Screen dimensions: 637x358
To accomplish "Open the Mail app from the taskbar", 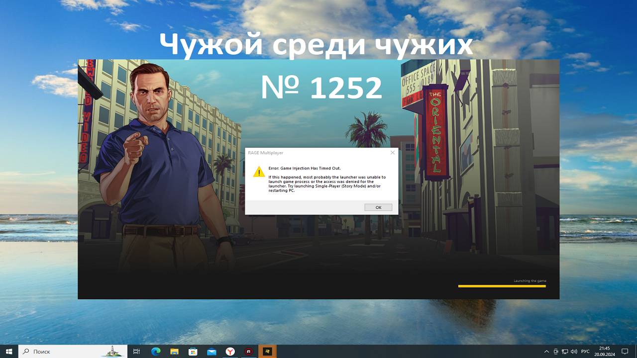I will click(x=212, y=352).
